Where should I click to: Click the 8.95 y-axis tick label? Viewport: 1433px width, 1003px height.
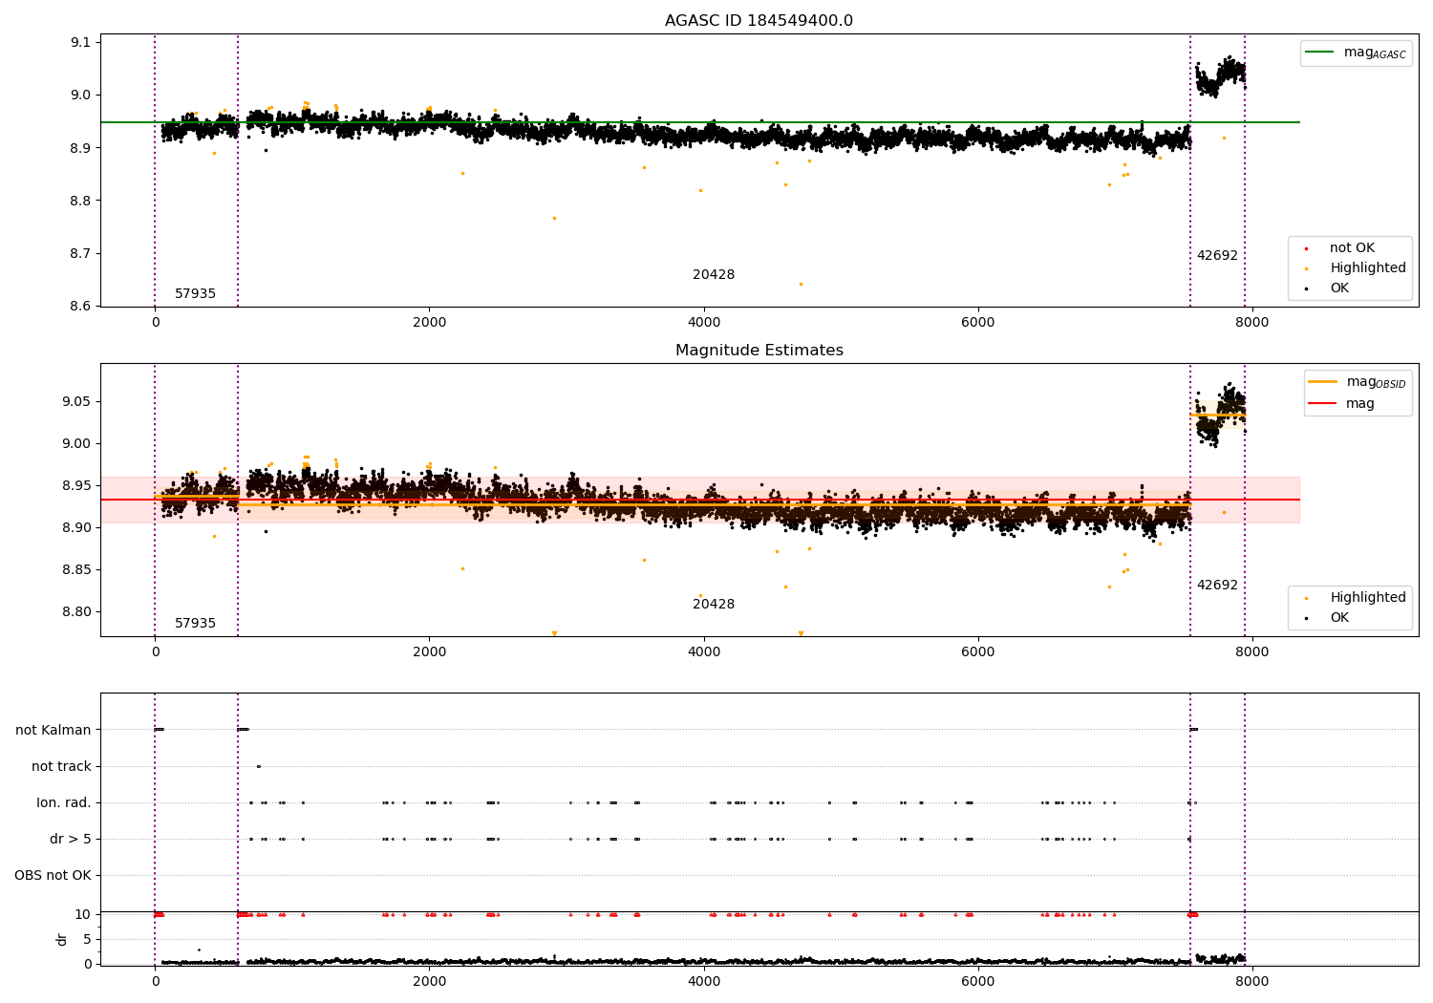point(76,485)
